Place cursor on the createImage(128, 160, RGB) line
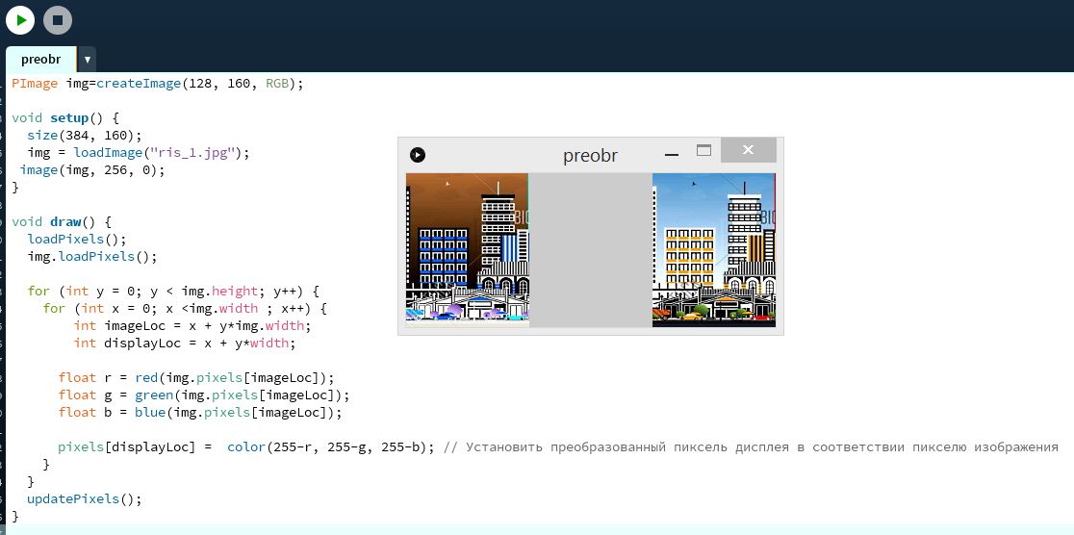Image resolution: width=1074 pixels, height=535 pixels. pyautogui.click(x=158, y=84)
